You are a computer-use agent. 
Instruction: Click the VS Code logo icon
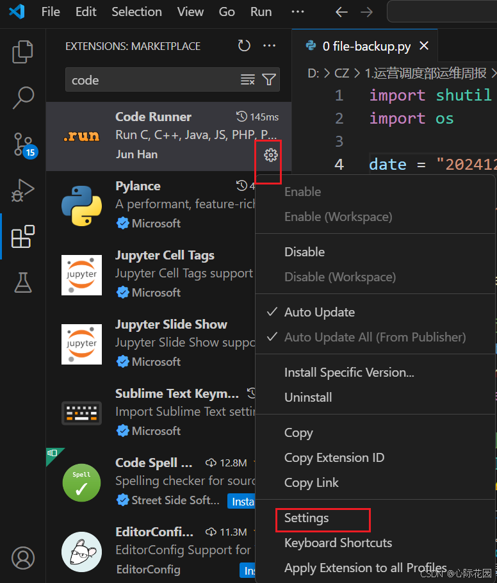[17, 12]
